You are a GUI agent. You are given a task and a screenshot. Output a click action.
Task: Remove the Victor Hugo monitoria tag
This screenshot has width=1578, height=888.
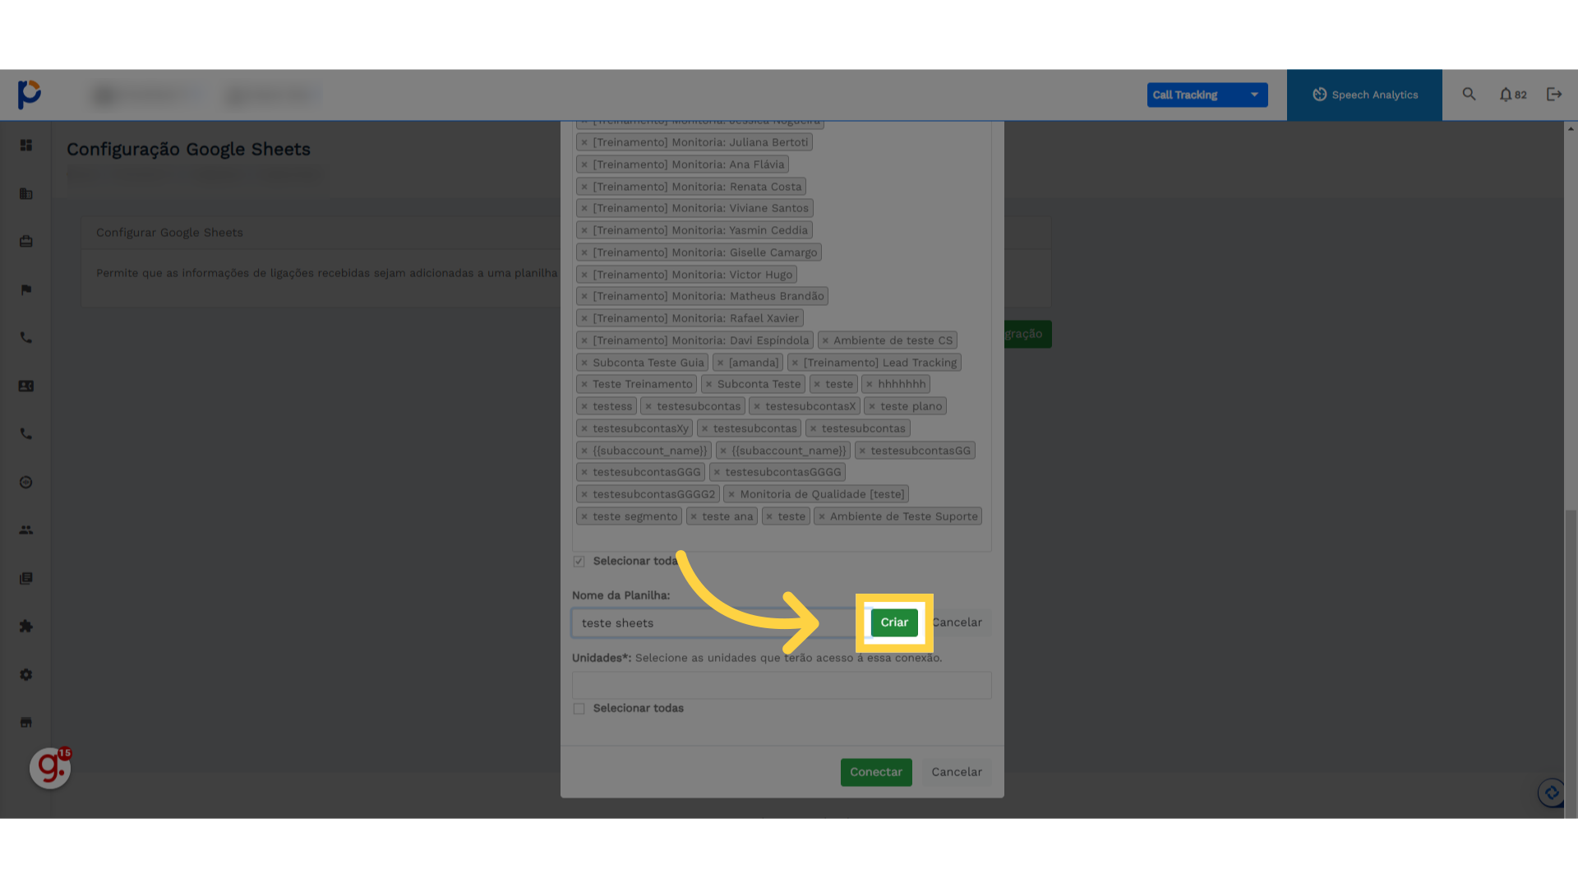584,275
